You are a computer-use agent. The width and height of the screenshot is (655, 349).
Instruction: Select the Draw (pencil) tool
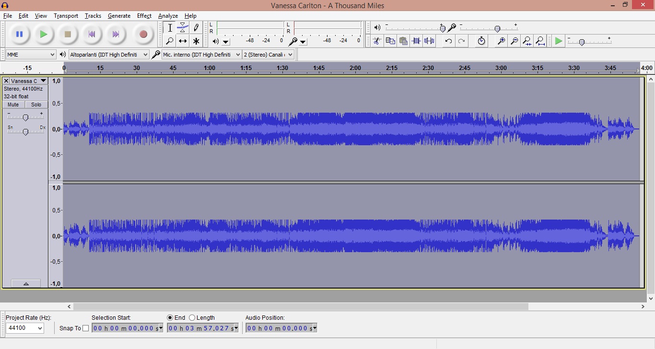(196, 28)
